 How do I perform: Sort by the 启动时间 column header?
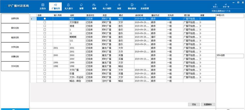[142, 15]
